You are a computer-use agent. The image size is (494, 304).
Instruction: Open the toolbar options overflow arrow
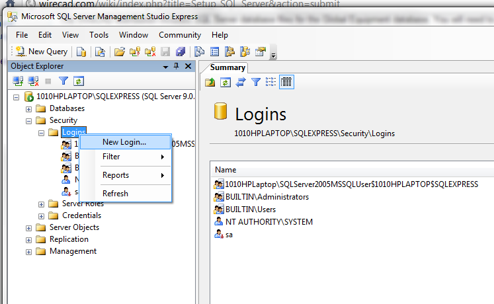point(274,56)
